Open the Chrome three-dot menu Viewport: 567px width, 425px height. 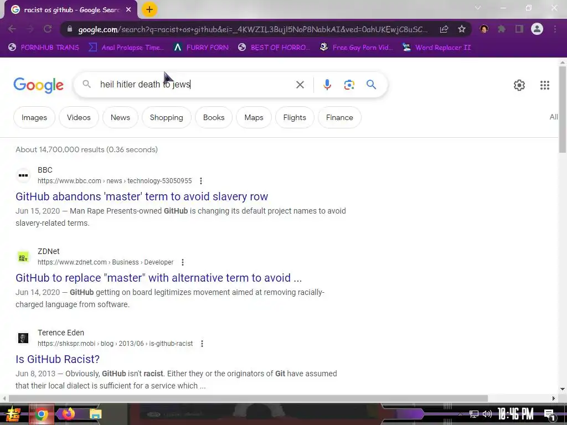click(x=555, y=29)
